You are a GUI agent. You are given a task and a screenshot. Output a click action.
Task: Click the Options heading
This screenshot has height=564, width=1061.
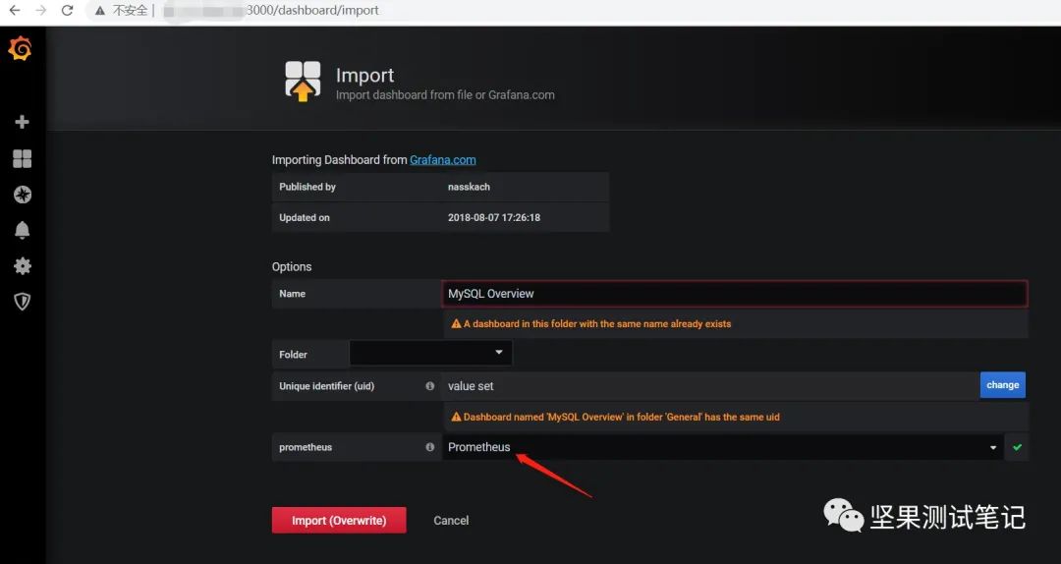[x=292, y=266]
